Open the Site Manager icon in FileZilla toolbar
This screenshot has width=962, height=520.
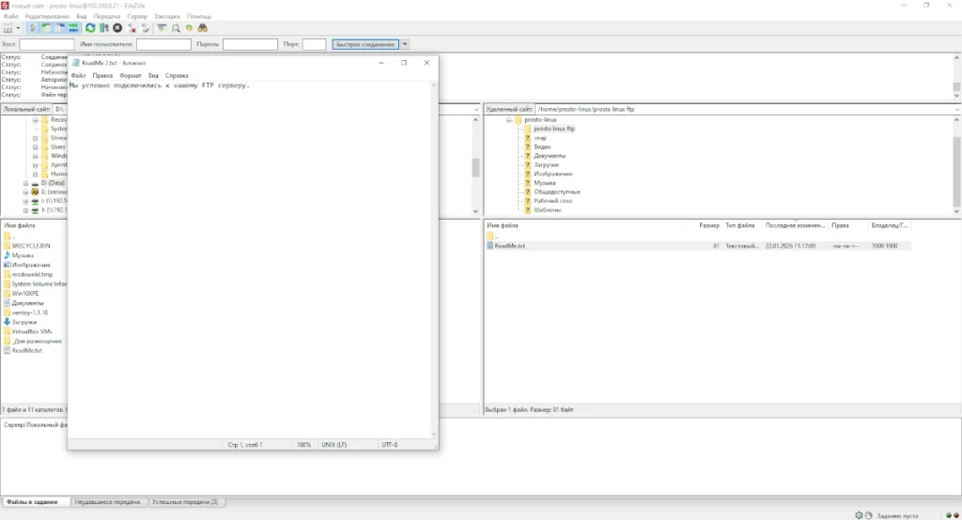click(8, 28)
